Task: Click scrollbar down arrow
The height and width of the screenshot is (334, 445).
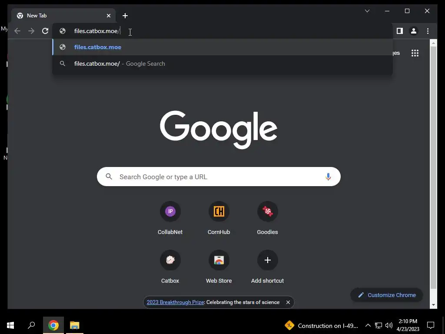Action: (x=433, y=305)
